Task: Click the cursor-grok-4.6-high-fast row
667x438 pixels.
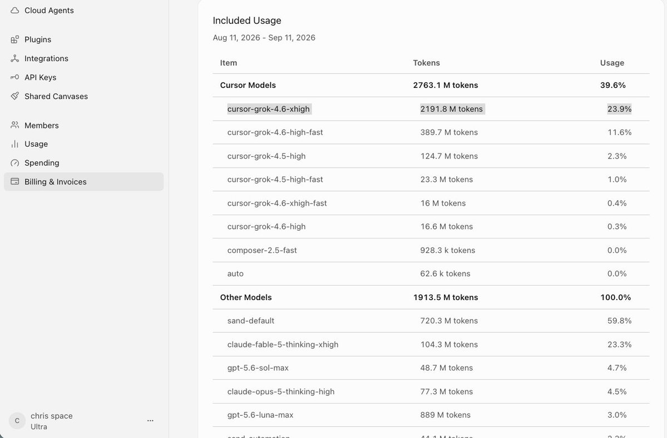Action: [x=431, y=132]
